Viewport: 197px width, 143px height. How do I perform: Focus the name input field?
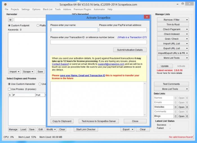74,30
